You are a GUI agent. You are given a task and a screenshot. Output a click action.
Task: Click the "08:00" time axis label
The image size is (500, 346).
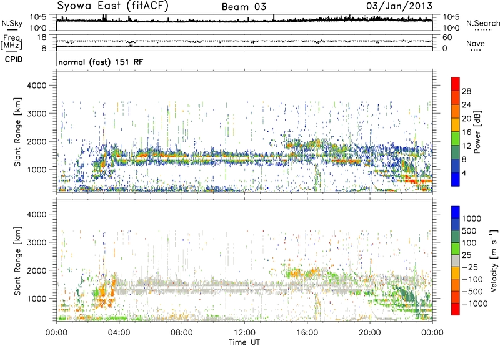pos(182,333)
